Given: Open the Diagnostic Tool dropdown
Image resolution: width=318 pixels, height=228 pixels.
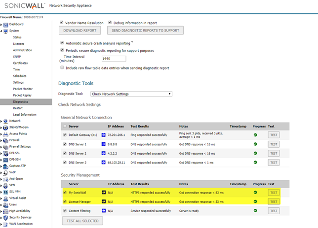Looking at the screenshot, I should (x=131, y=94).
